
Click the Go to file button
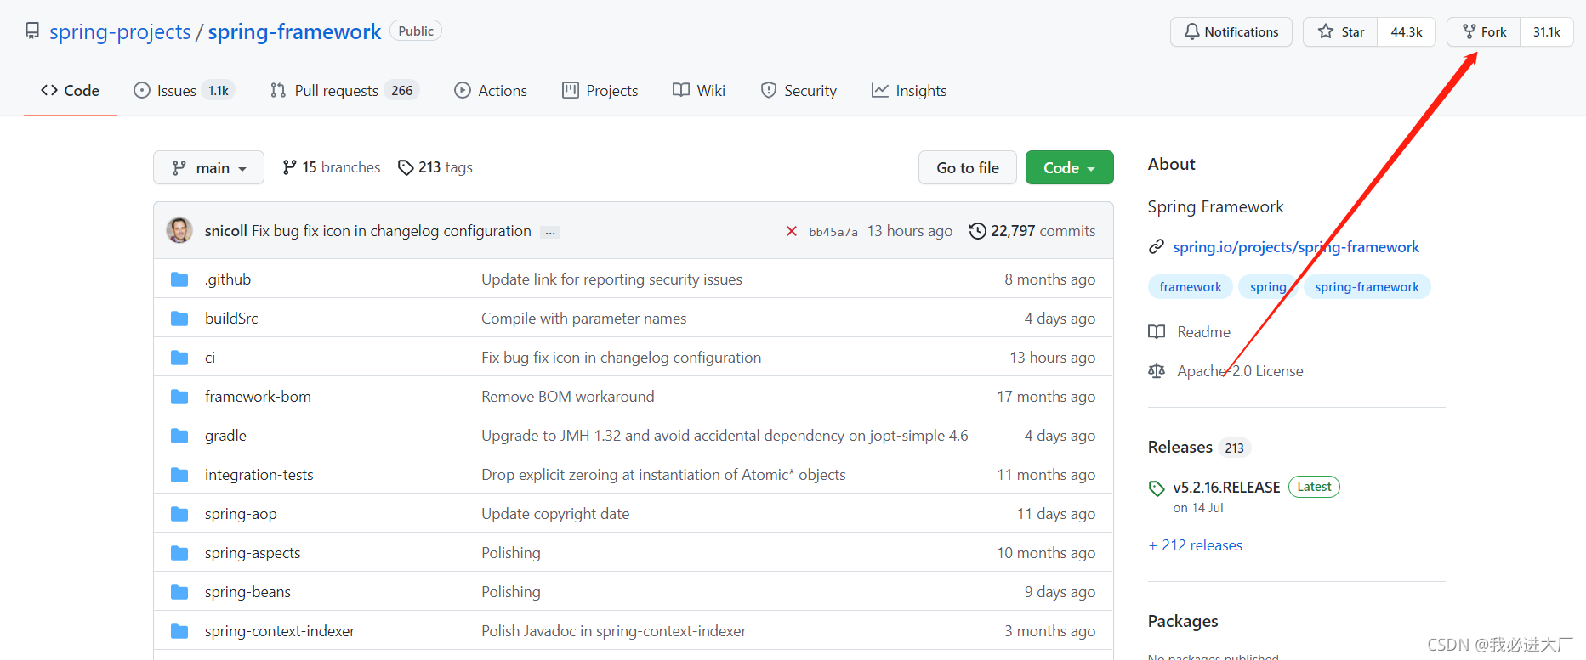coord(968,167)
